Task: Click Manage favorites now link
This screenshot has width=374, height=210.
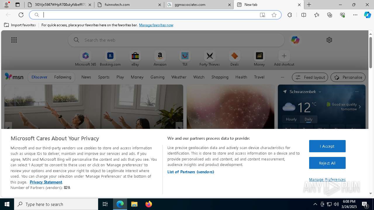Action: pyautogui.click(x=156, y=25)
